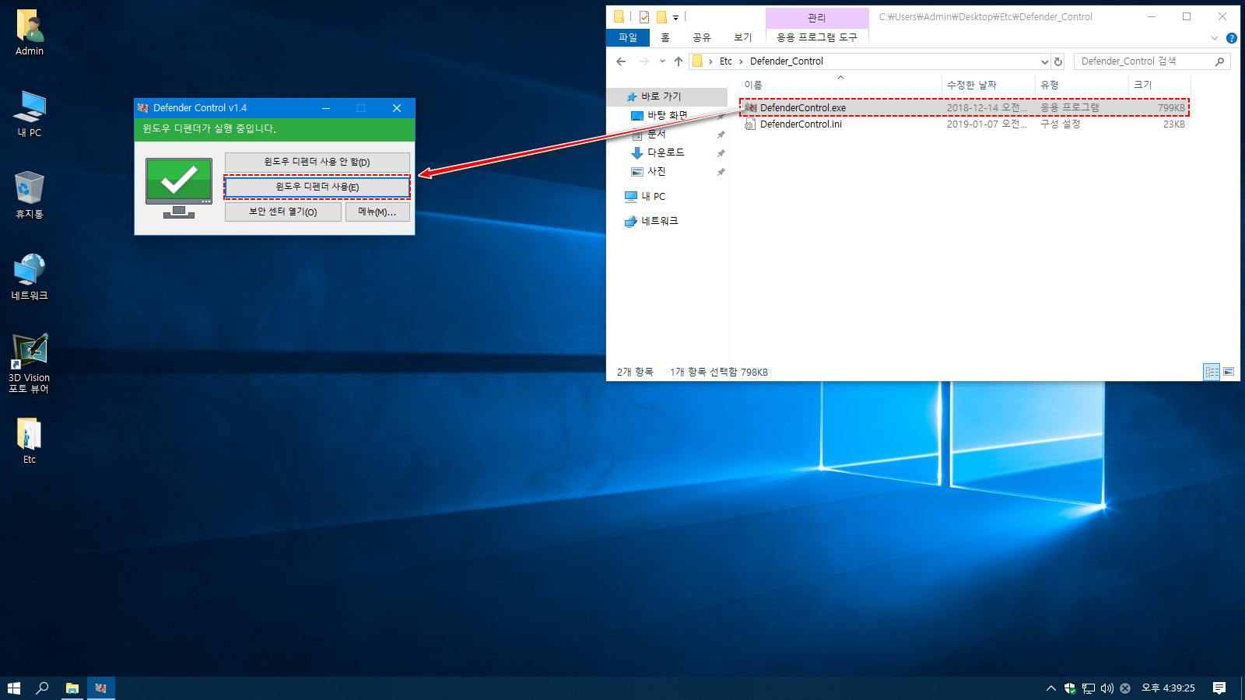This screenshot has width=1245, height=700.
Task: Open the recent locations dropdown arrow
Action: pyautogui.click(x=662, y=61)
